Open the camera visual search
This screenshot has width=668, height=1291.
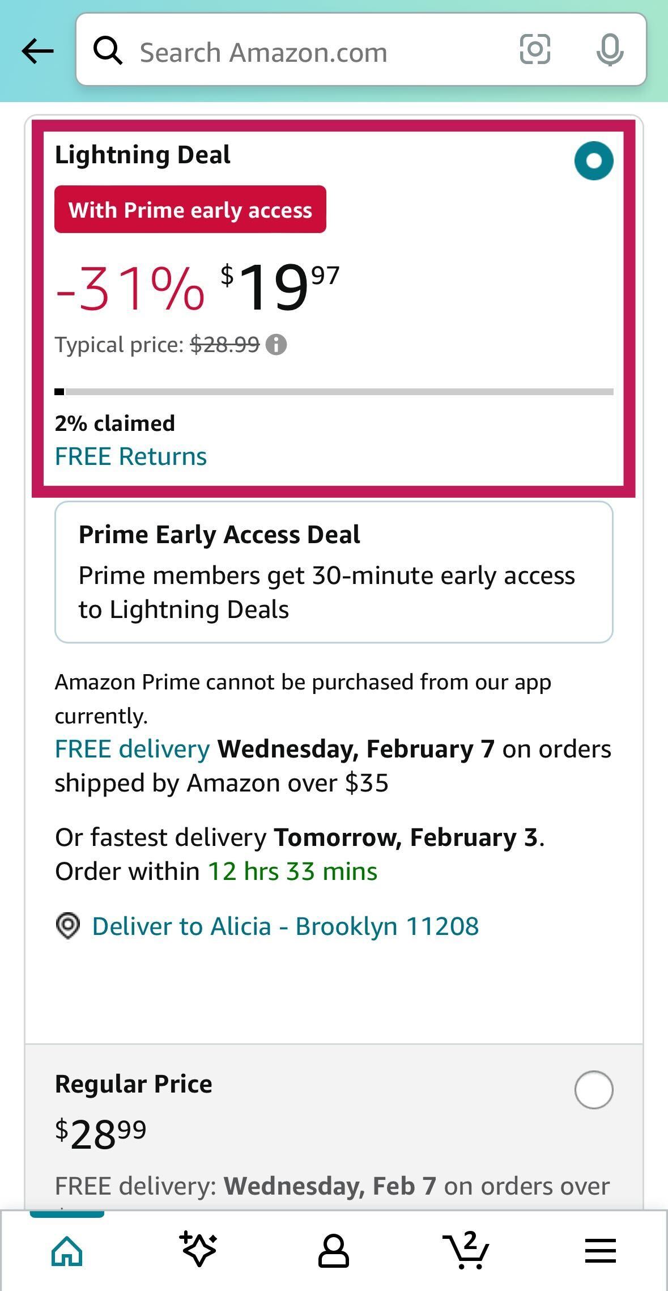(535, 51)
